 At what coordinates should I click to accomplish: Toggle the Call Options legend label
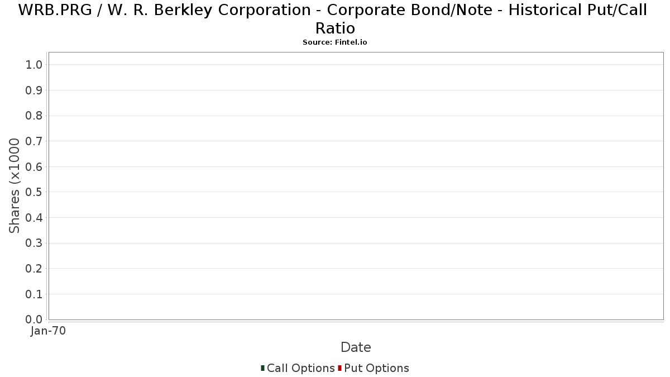pyautogui.click(x=301, y=368)
